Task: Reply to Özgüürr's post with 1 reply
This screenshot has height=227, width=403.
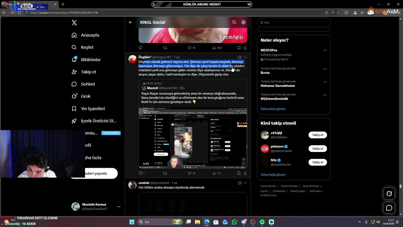Action: 141,173
